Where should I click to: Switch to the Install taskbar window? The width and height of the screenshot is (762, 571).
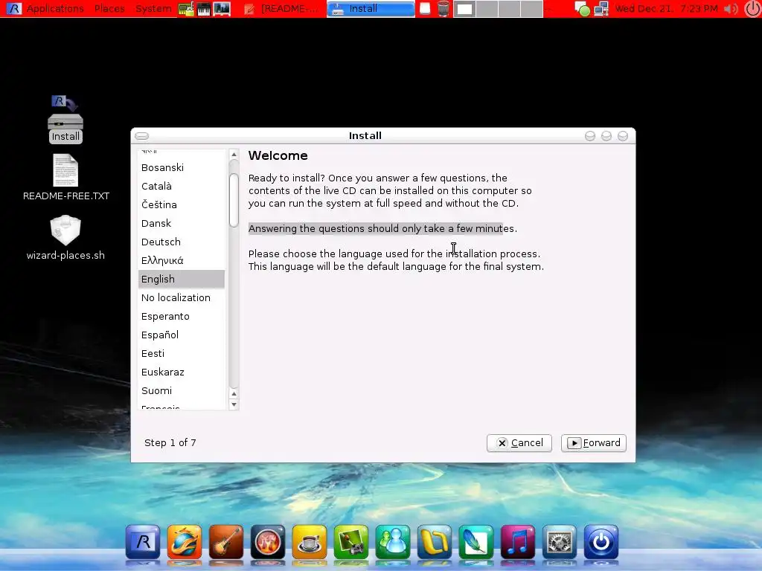(371, 9)
